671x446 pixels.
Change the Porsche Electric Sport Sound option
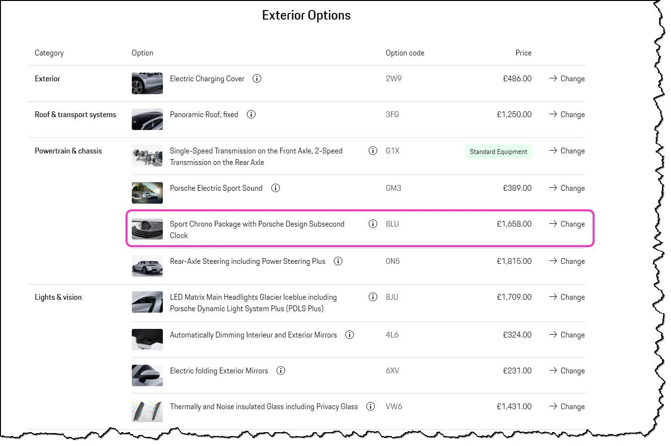[567, 188]
